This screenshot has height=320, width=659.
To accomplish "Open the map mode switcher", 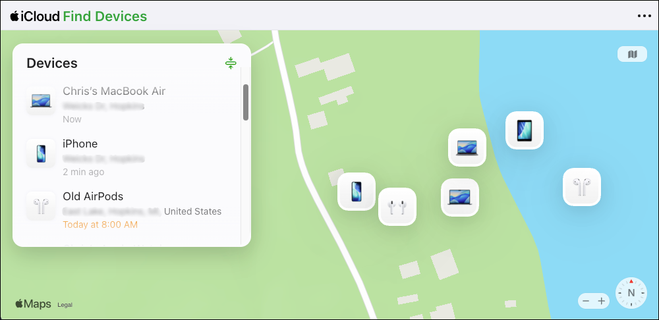I will (632, 54).
